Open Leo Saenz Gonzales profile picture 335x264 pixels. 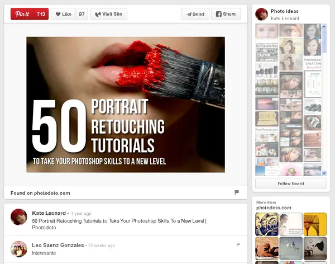tap(19, 249)
